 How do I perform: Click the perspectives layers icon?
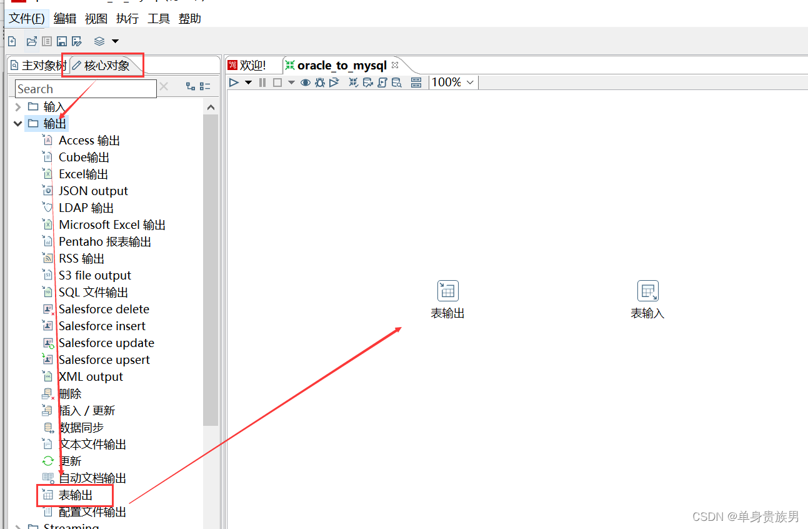(x=99, y=41)
